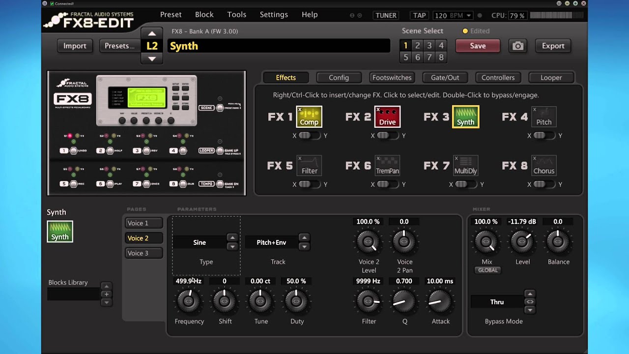
Task: Toggle X/Y switch under FX 8 Chorus
Action: coord(544,184)
